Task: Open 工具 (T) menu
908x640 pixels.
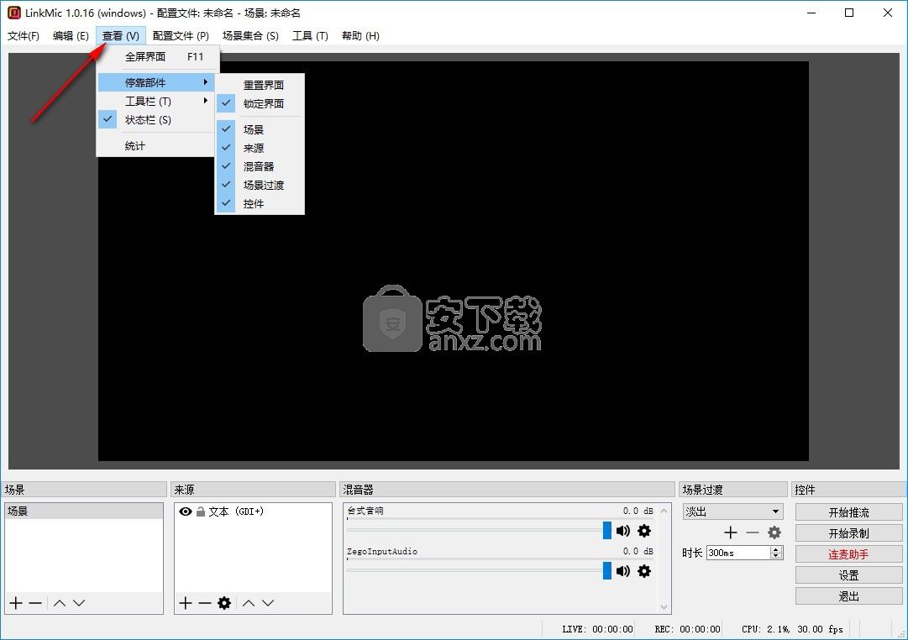Action: pos(310,36)
